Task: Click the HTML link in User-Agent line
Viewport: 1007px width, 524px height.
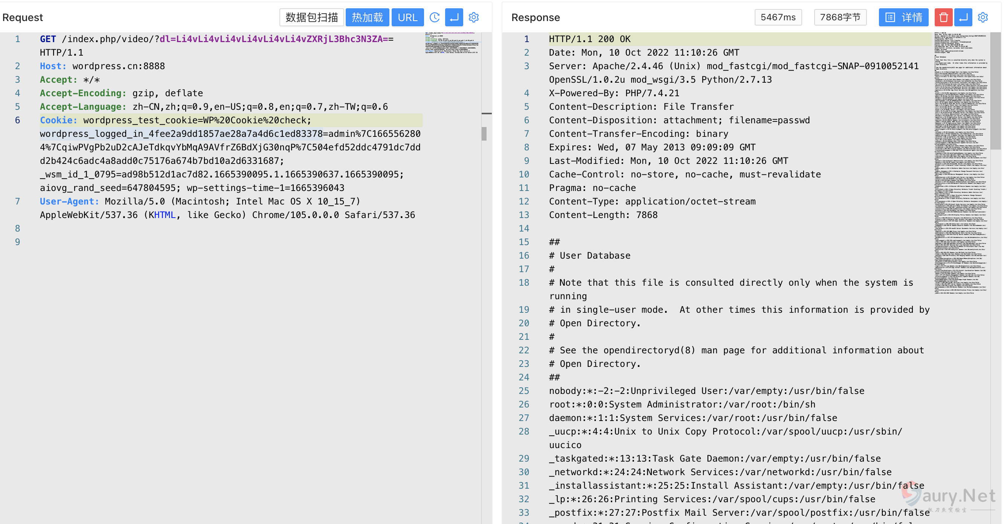Action: tap(165, 215)
